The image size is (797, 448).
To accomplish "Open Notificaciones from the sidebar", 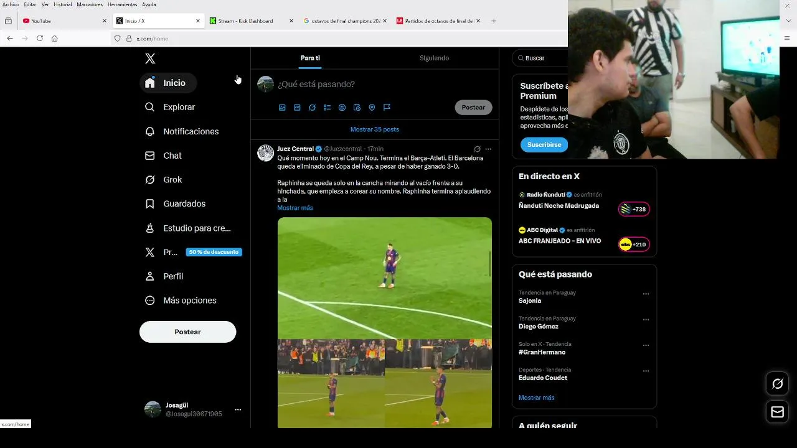I will 182,131.
